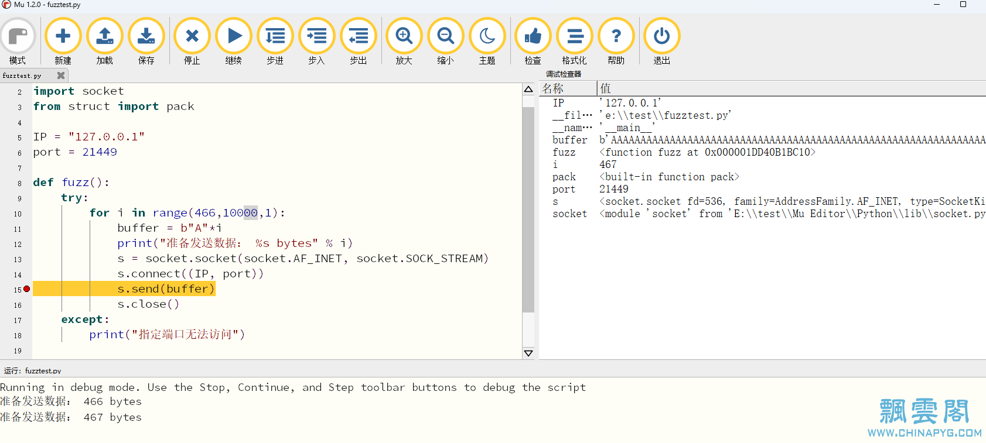
Task: Click the value 21449 in inspector
Action: pyautogui.click(x=613, y=189)
